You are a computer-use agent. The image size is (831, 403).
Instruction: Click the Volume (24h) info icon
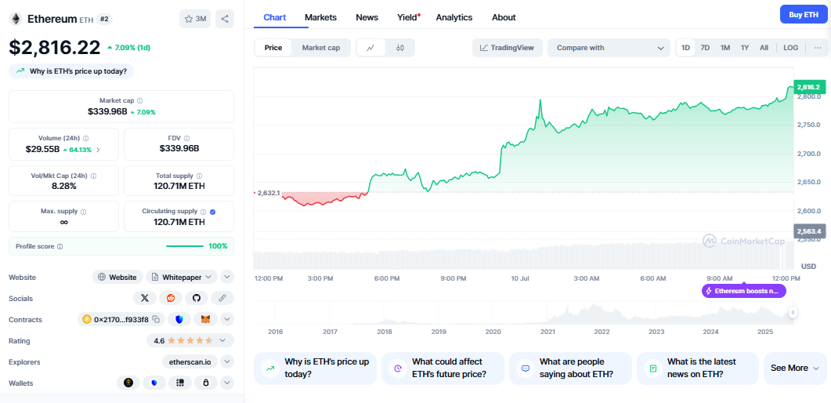tap(86, 138)
